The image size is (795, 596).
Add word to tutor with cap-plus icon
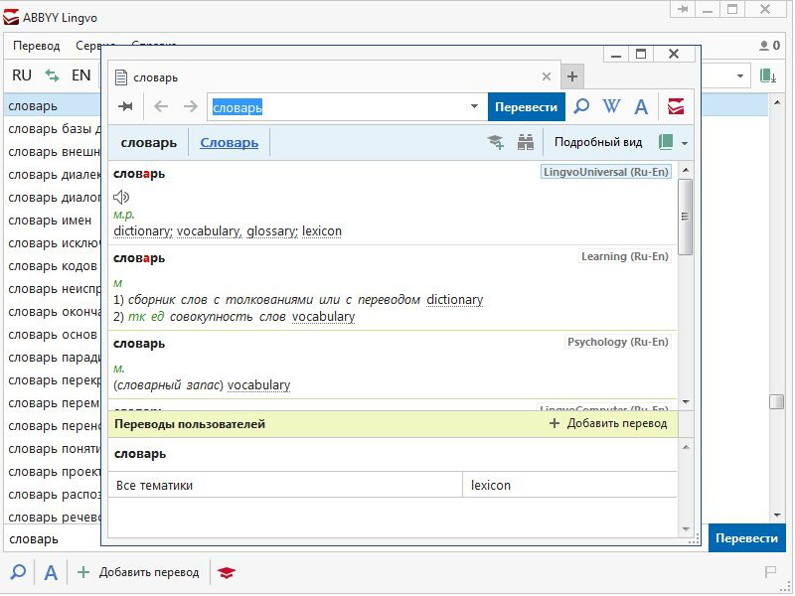coord(496,142)
